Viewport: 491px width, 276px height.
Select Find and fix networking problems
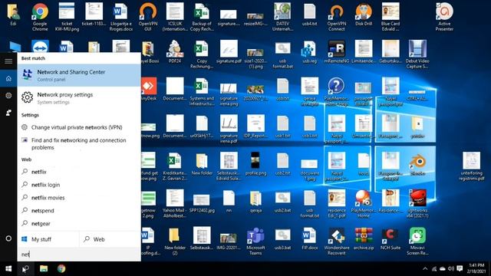(x=79, y=143)
